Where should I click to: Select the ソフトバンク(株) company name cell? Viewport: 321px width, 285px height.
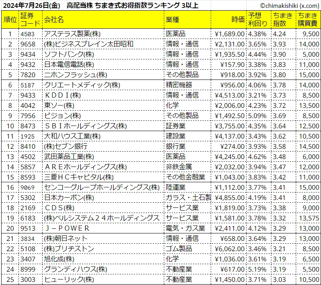[x=103, y=54]
